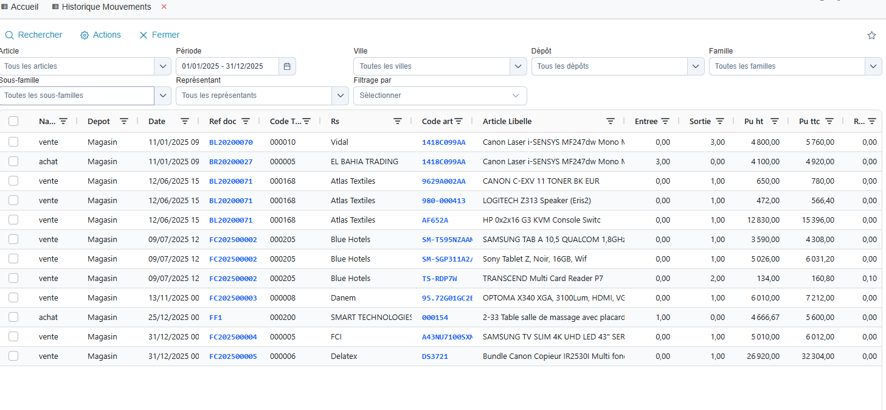This screenshot has width=886, height=410.
Task: Tick the select-all checkbox in table header
Action: (x=13, y=121)
